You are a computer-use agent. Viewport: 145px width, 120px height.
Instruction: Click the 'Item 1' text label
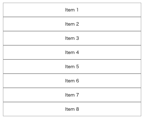(x=72, y=10)
